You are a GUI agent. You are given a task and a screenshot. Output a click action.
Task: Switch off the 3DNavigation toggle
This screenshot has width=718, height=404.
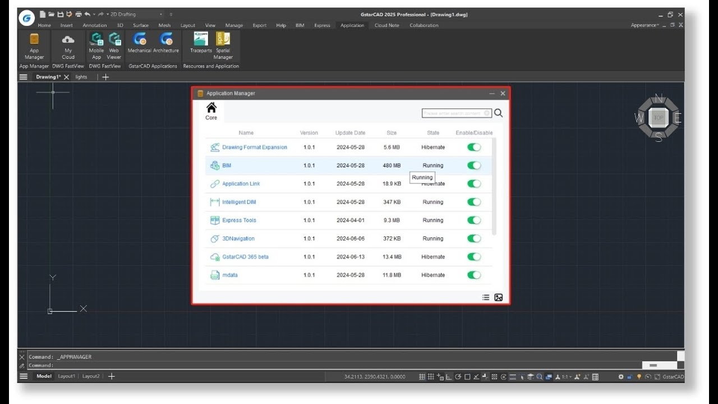click(x=474, y=238)
